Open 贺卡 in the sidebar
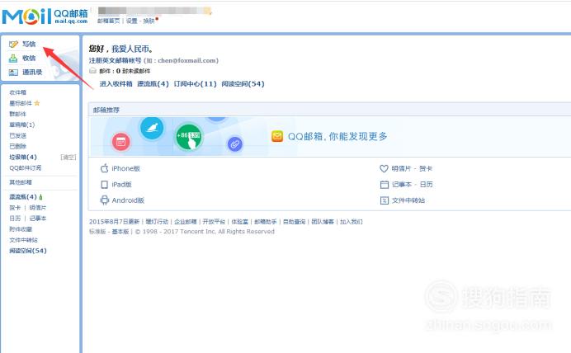Image resolution: width=571 pixels, height=353 pixels. [15, 208]
